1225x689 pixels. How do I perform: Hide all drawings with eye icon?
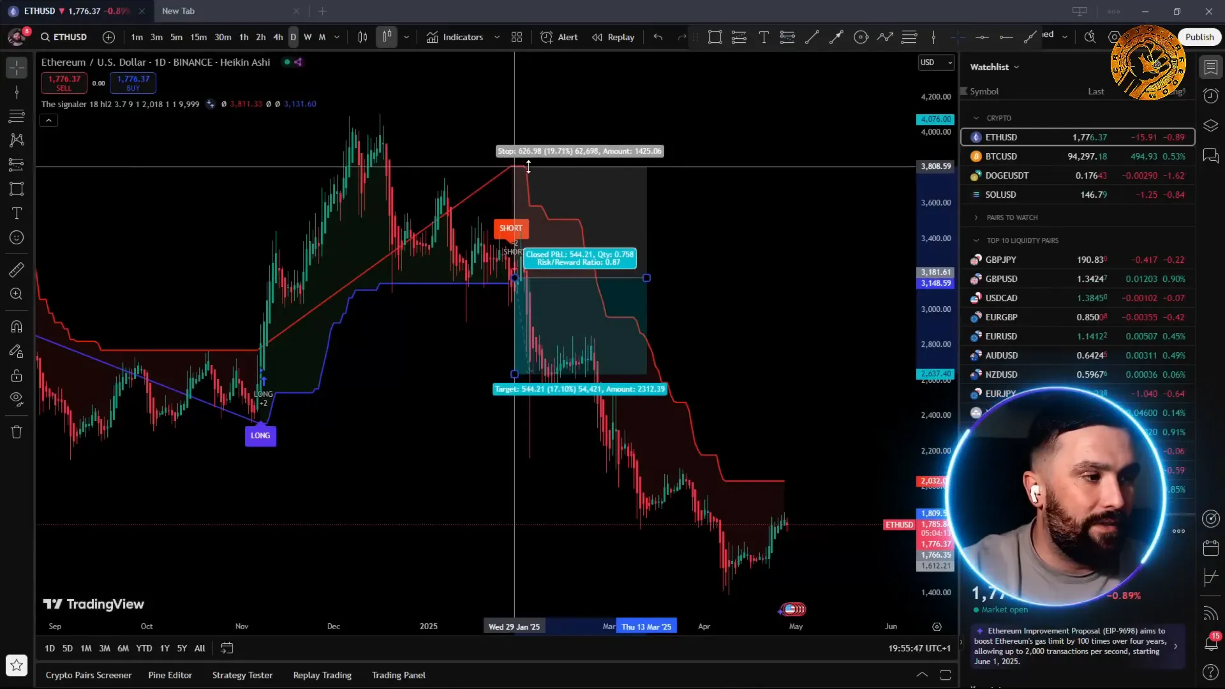click(17, 399)
